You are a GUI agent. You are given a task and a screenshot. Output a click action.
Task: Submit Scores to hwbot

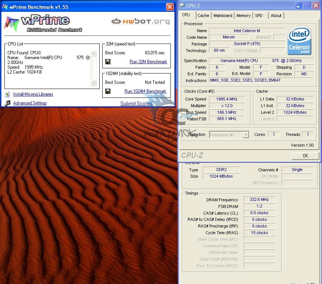click(136, 103)
